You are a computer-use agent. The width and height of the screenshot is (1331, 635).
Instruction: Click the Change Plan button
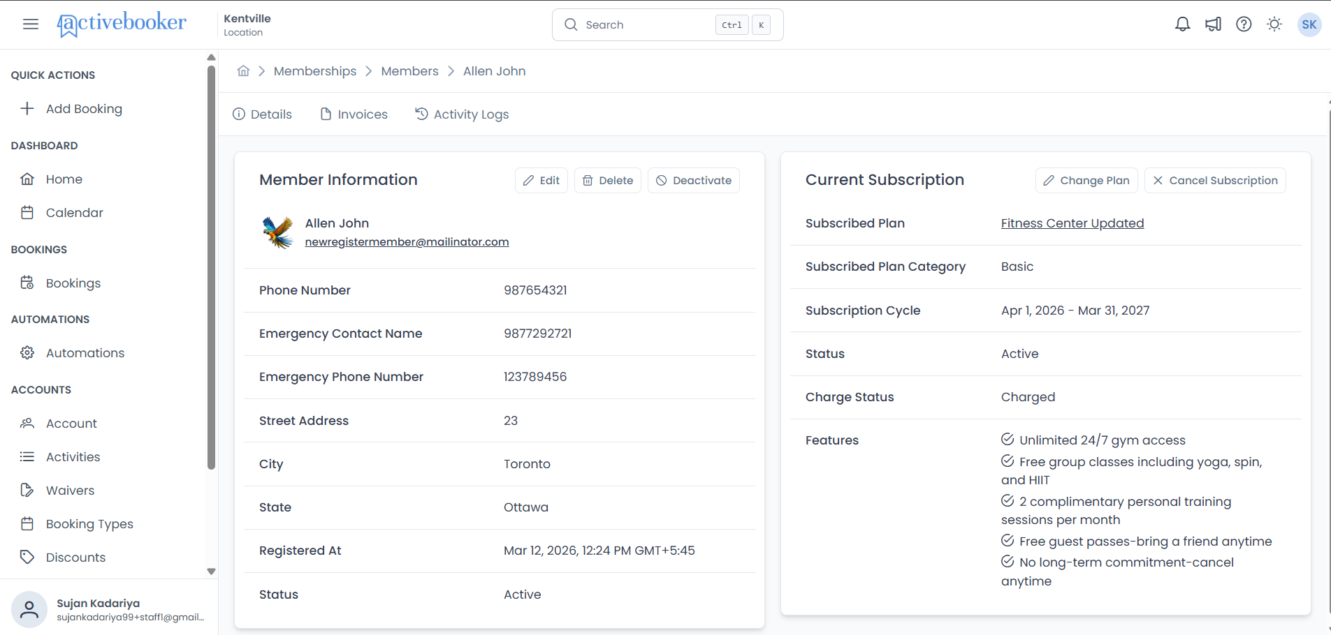(1086, 180)
